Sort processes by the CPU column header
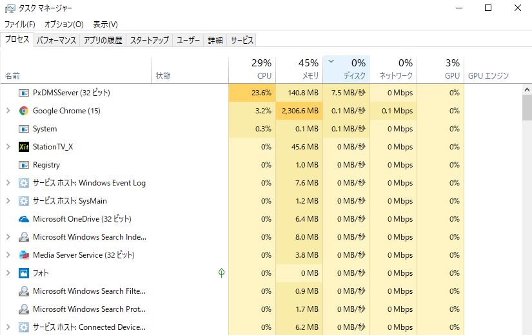 [252, 69]
